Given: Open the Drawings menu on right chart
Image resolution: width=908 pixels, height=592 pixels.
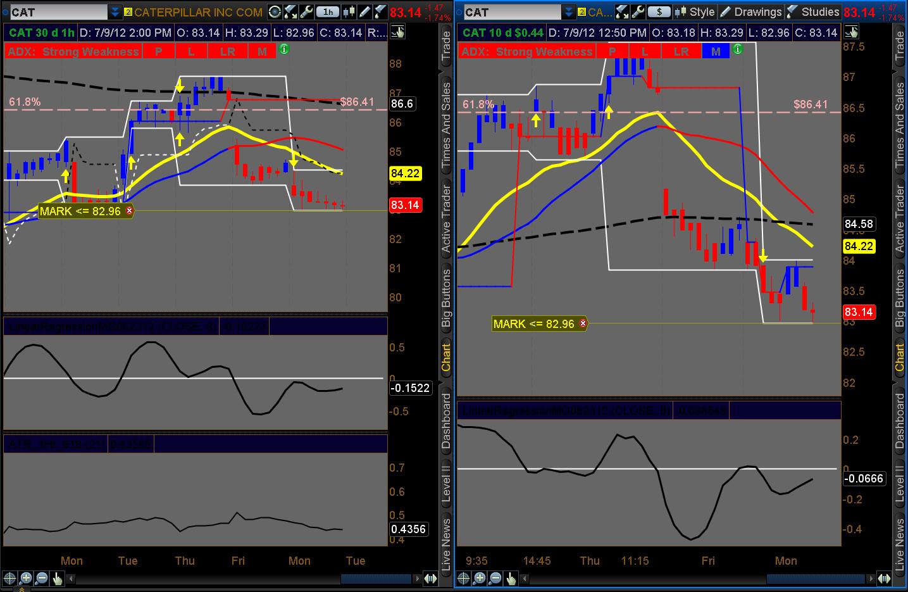Looking at the screenshot, I should 751,11.
